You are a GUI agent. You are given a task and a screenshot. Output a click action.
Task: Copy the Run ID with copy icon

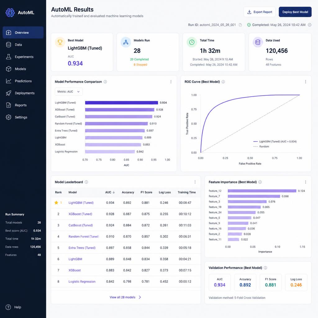240,25
